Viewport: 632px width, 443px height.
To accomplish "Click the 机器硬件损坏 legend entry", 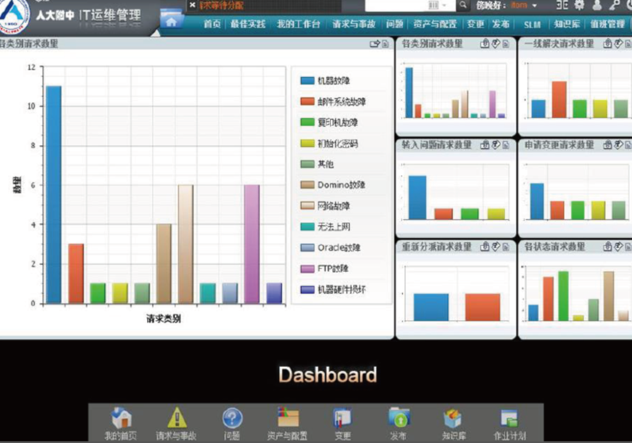I will pos(334,290).
